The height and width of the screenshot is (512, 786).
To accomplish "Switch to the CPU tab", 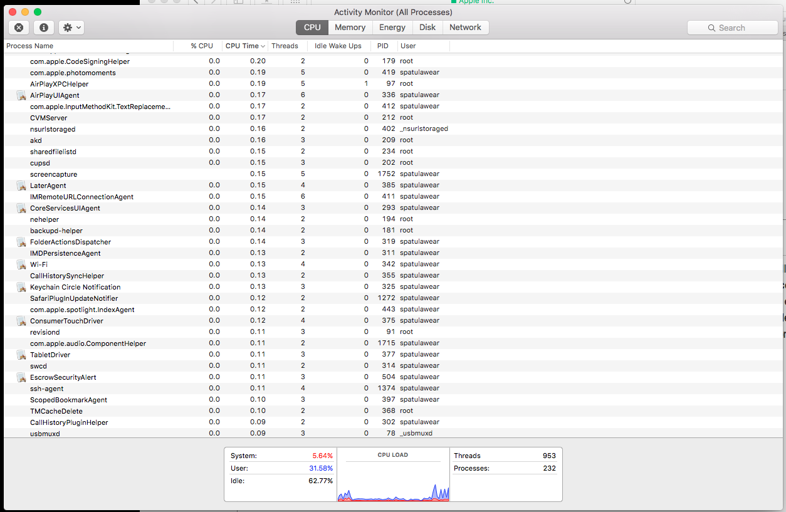I will pos(312,28).
